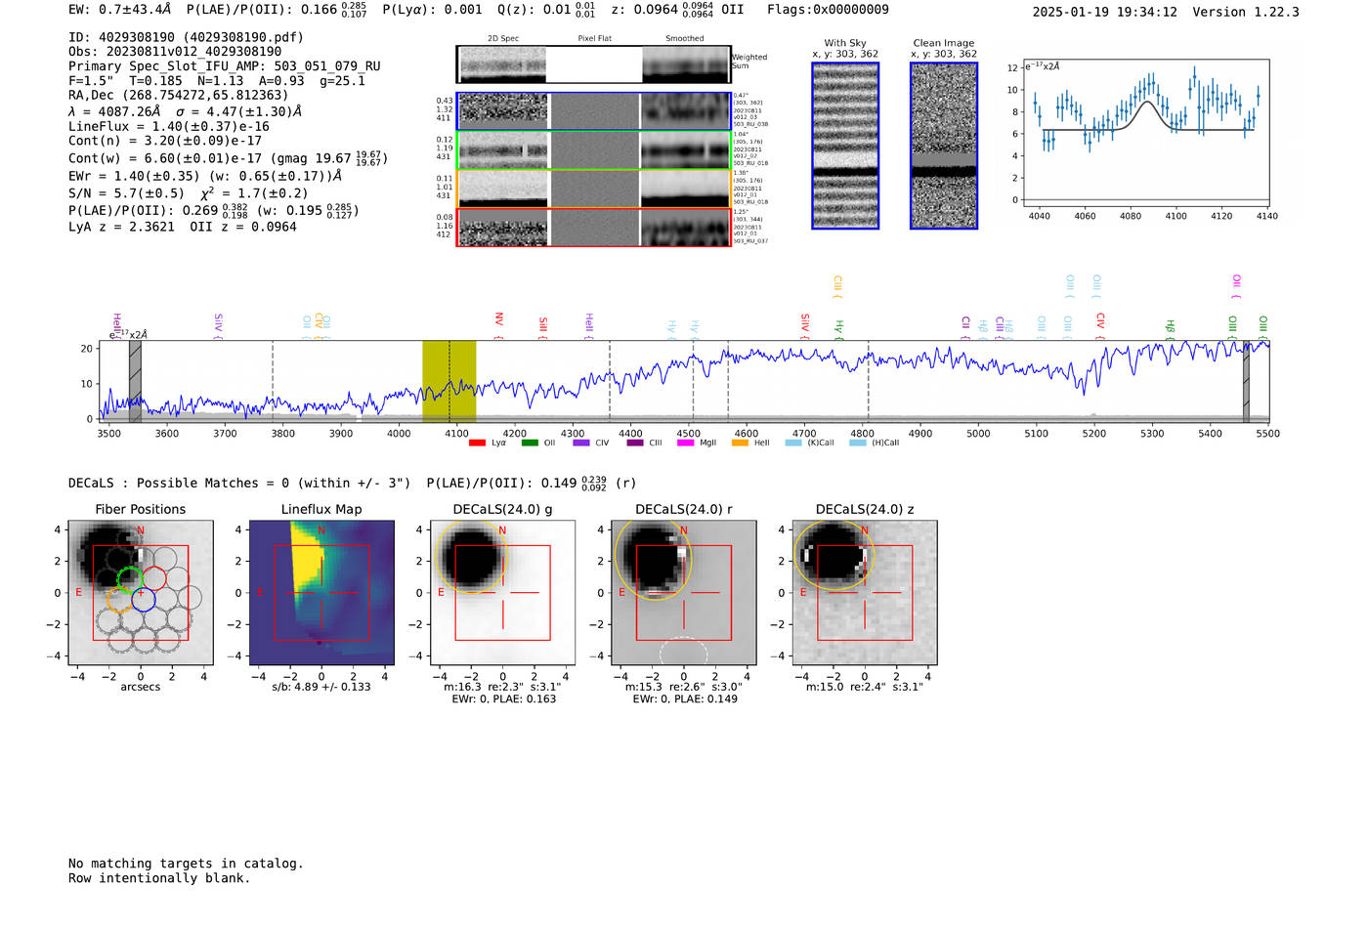Click the orange HeII legend swatch
Image resolution: width=1368 pixels, height=931 pixels.
(x=740, y=443)
